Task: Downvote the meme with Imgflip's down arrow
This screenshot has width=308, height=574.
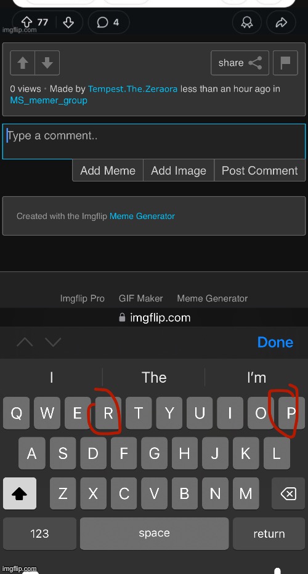Action: (47, 63)
